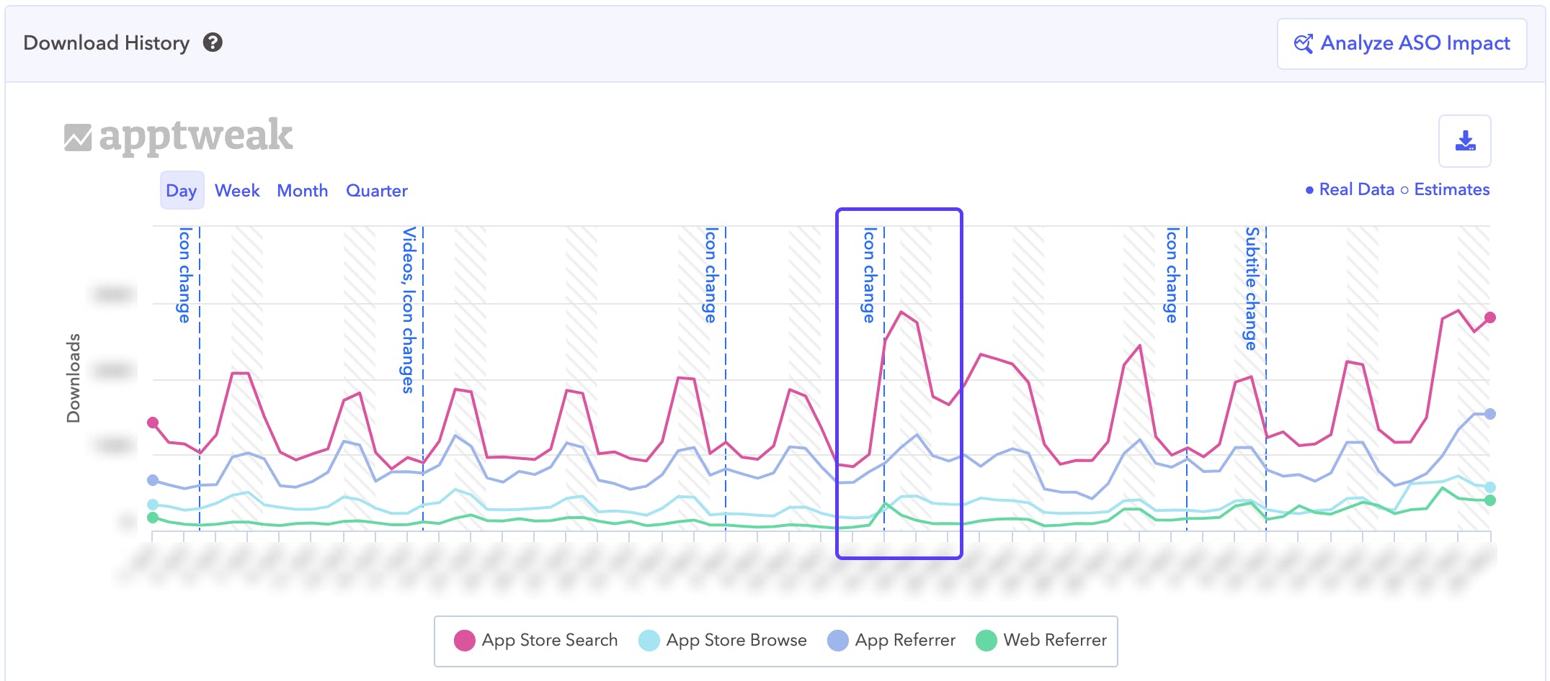
Task: Switch chart granularity to Day
Action: (x=182, y=191)
